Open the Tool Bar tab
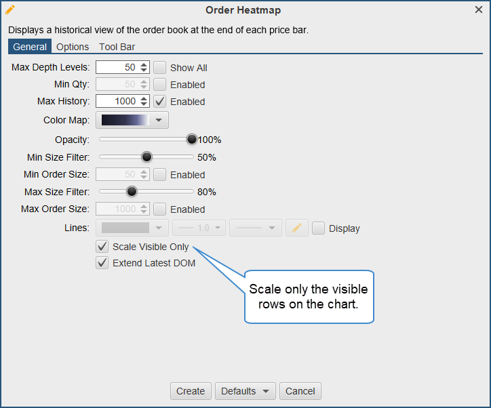This screenshot has width=491, height=408. tap(117, 47)
